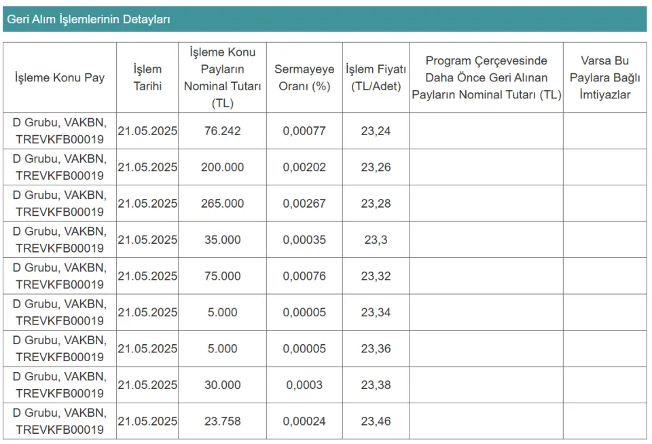The height and width of the screenshot is (444, 652).
Task: Click the price cell 23,3
Action: (x=376, y=240)
